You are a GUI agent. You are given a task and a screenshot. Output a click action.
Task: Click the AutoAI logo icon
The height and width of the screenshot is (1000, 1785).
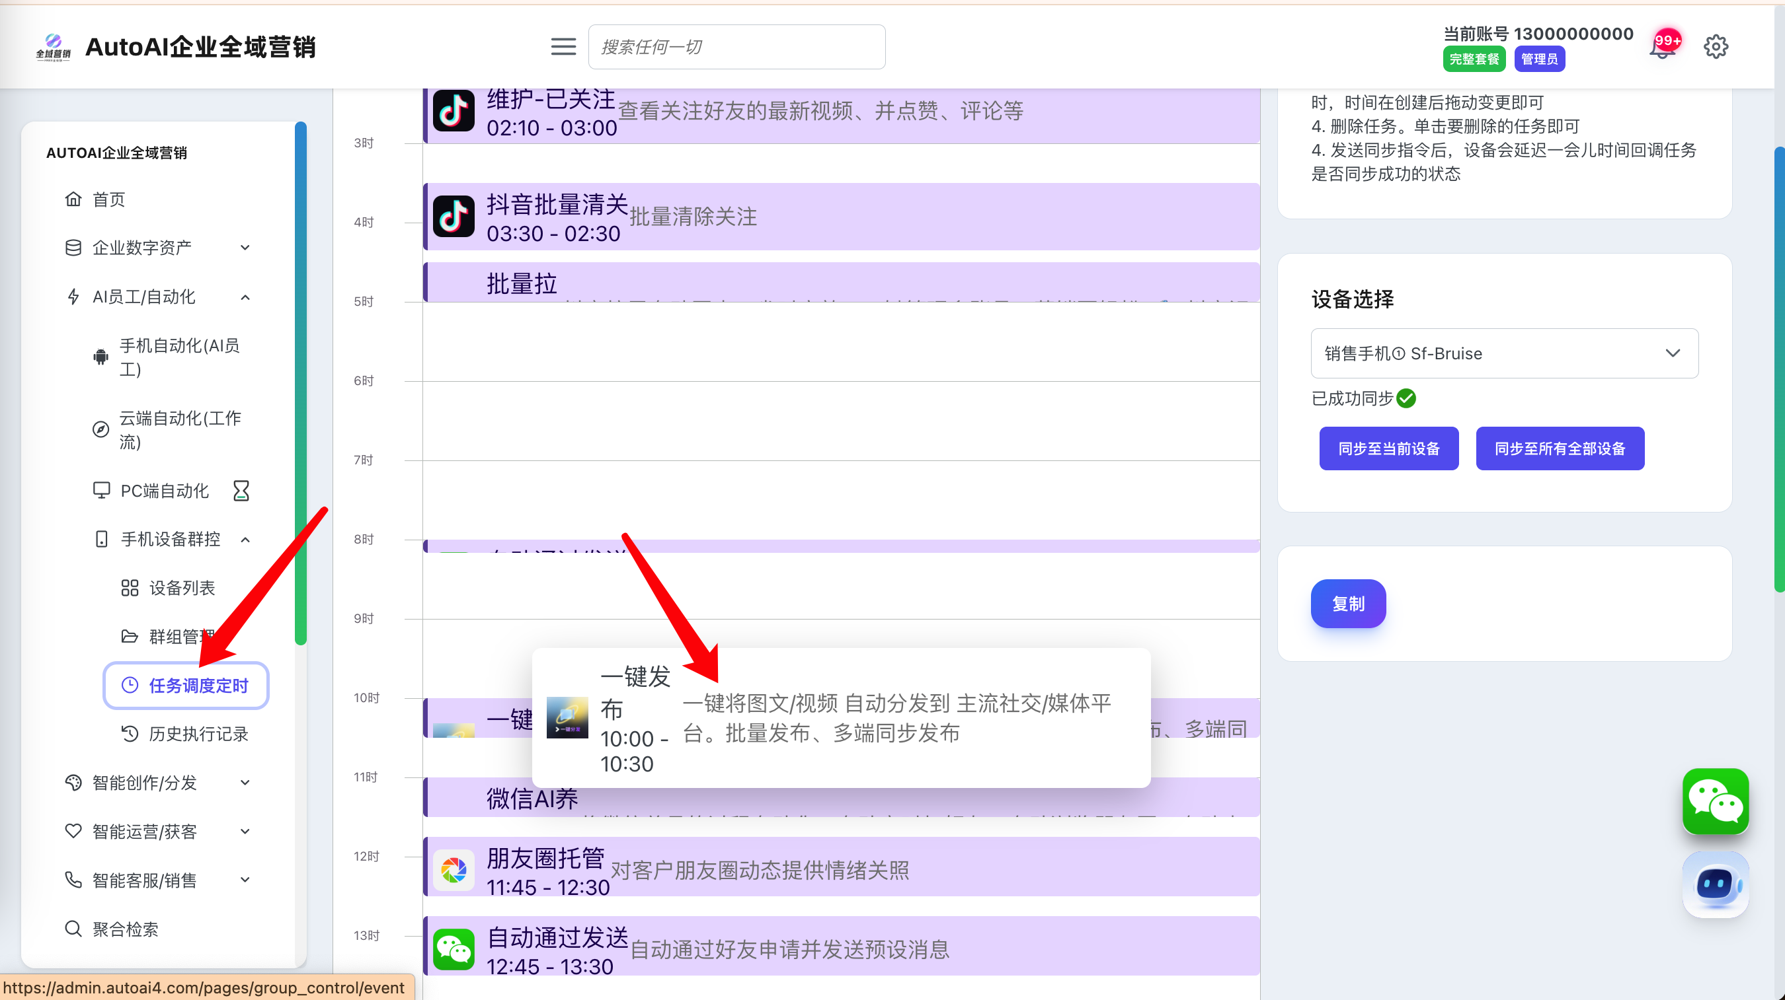coord(54,47)
